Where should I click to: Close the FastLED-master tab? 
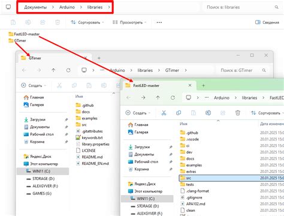[x=190, y=85]
